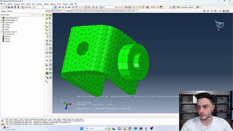The height and width of the screenshot is (131, 233).
Task: Click Plot Deformed Shape in toolbox
Action: (x=50, y=23)
